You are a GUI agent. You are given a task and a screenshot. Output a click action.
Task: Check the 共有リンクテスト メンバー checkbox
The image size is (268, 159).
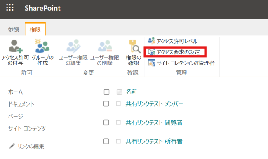point(106,104)
